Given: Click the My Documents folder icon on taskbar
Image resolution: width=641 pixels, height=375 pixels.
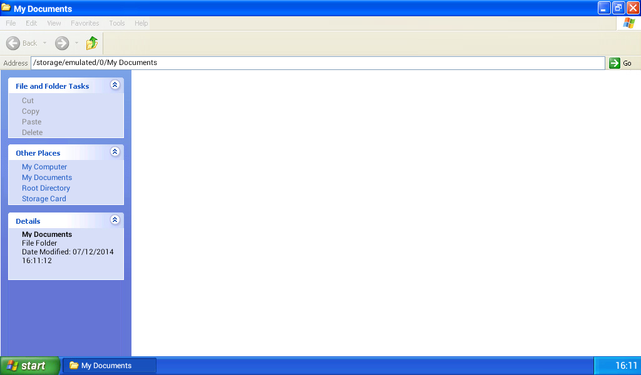Looking at the screenshot, I should pos(73,365).
